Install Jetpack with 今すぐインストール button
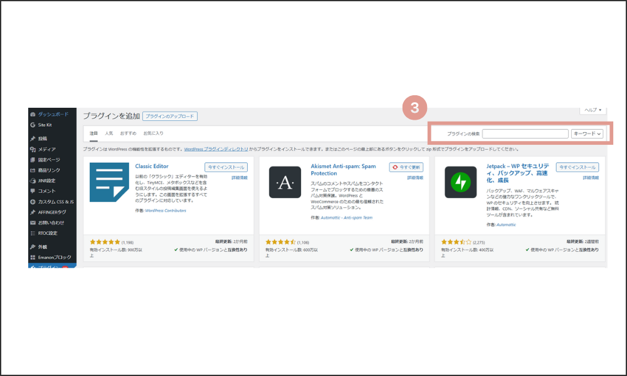This screenshot has height=376, width=627. click(x=577, y=167)
